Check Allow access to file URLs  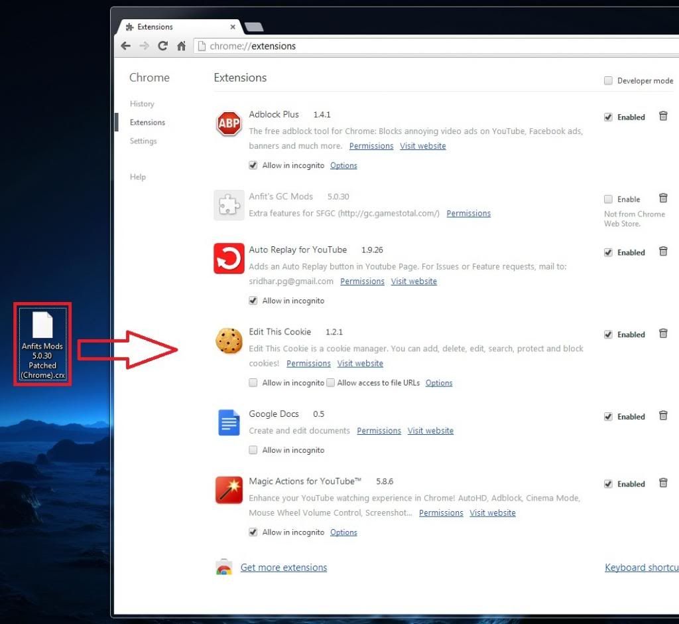[x=330, y=382]
